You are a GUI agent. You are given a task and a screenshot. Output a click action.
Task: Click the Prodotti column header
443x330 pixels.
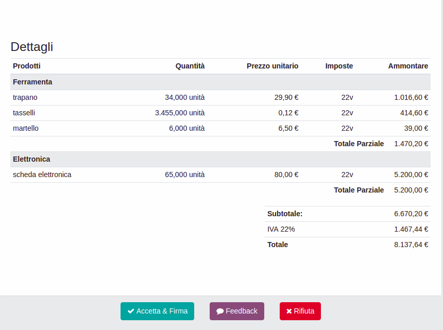pyautogui.click(x=27, y=66)
